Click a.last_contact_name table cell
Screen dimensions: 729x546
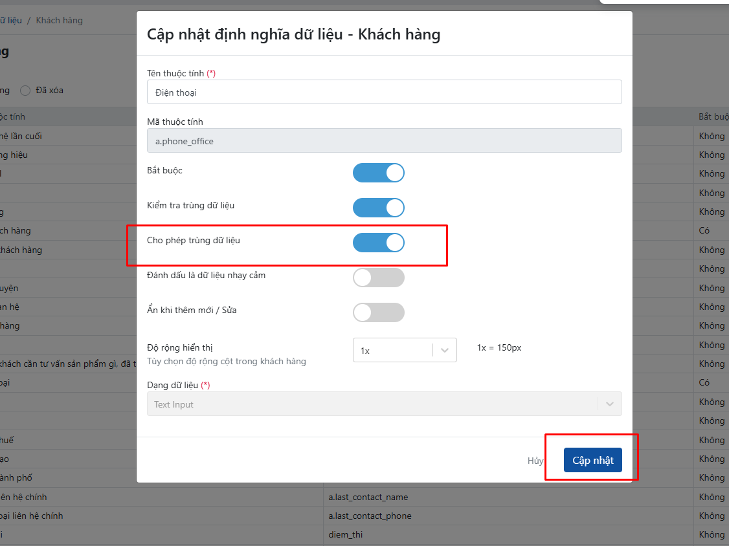(369, 497)
